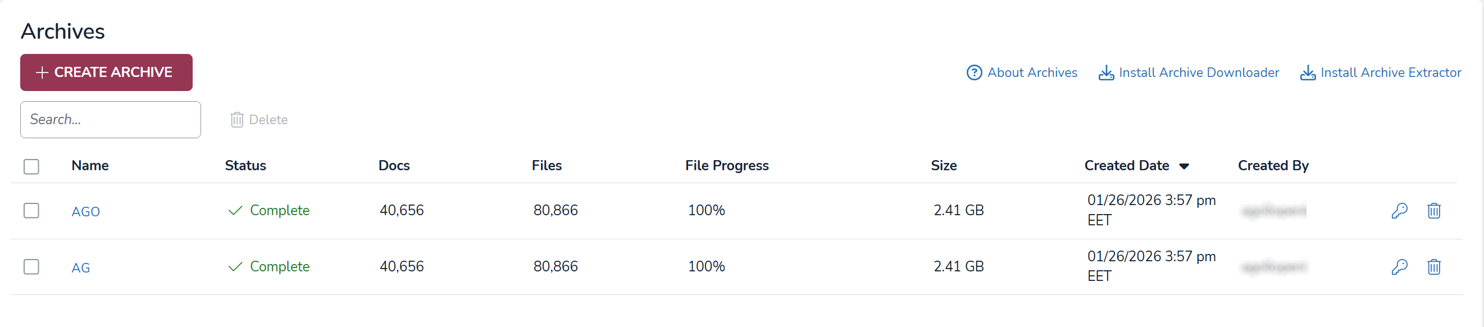Check the AGO archive row checkbox
Screen dimensions: 1484x327
point(31,211)
